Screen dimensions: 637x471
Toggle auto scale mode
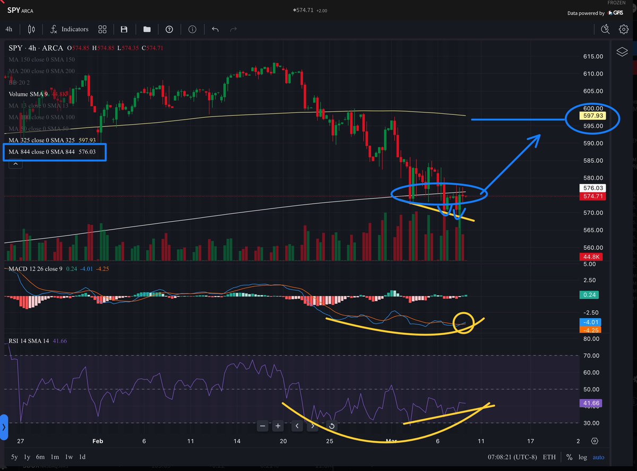click(598, 456)
